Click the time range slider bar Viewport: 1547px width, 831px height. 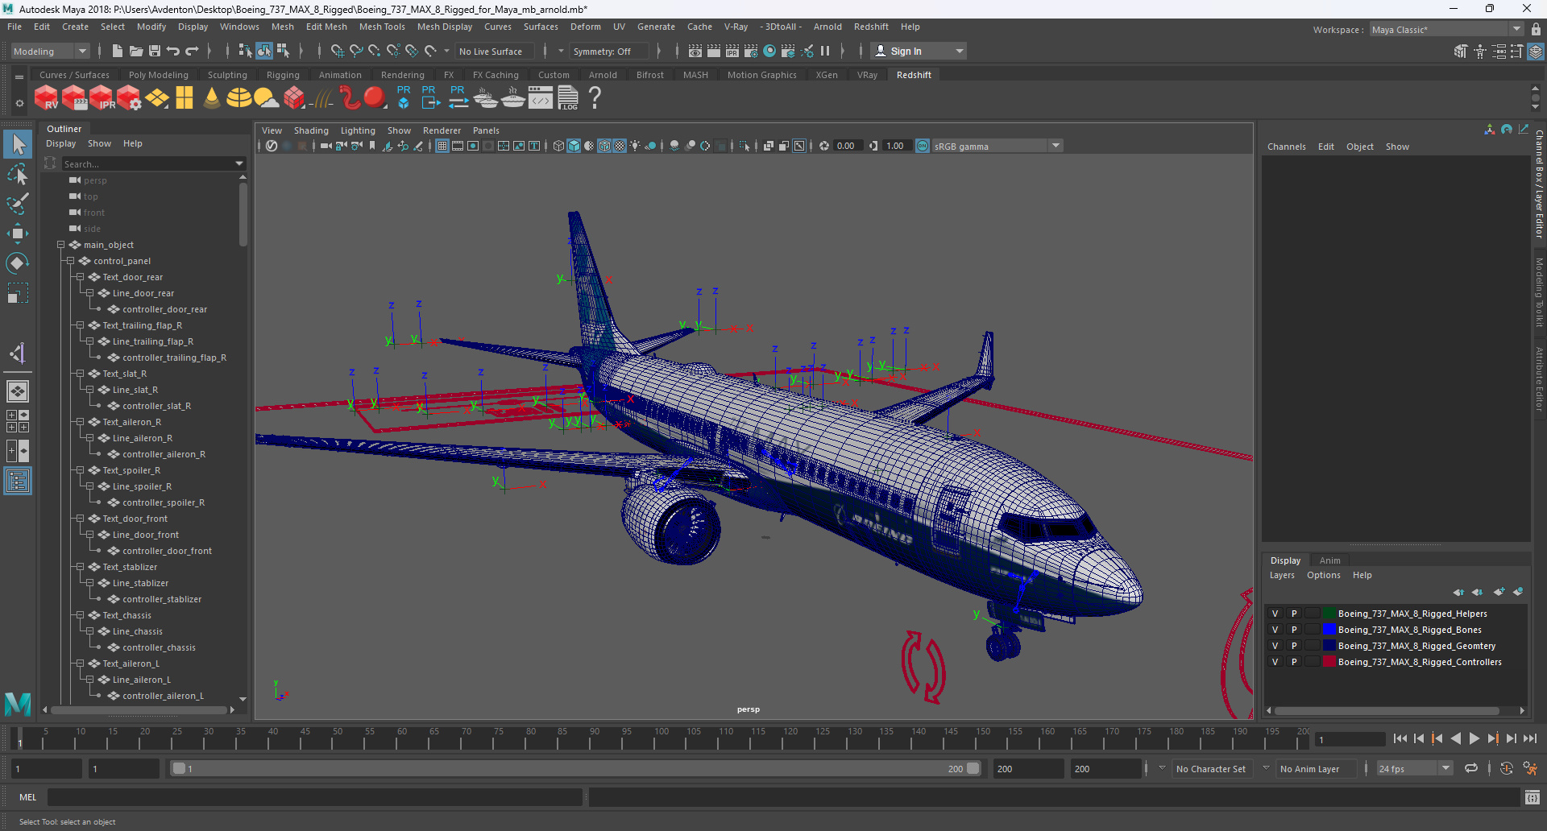pos(575,768)
